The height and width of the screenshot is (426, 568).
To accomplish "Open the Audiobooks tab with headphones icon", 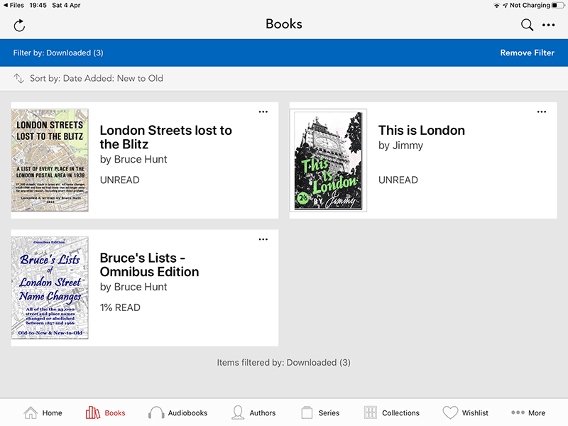I will tap(177, 413).
